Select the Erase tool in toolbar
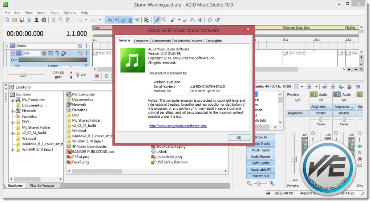Screen dimensions: 372x203 [185, 20]
